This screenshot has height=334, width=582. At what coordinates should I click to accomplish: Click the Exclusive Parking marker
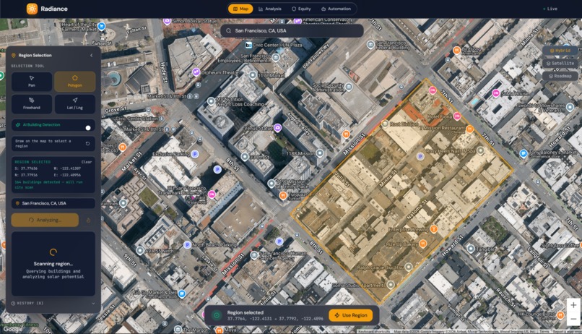pos(195,154)
